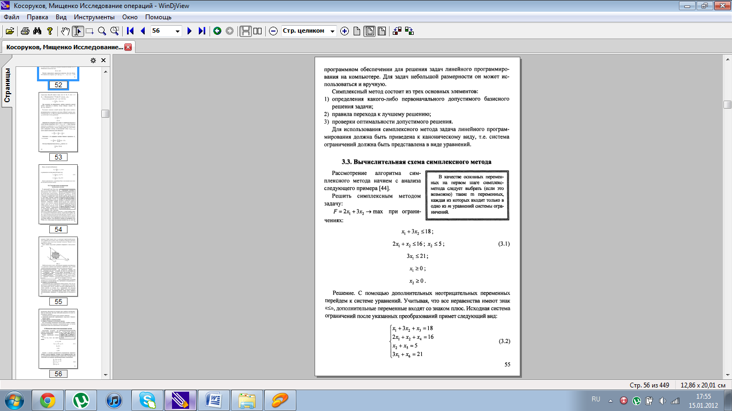Select the 'Косоруков, Мищенко Исследование' document tab
The image size is (732, 411).
(x=64, y=47)
